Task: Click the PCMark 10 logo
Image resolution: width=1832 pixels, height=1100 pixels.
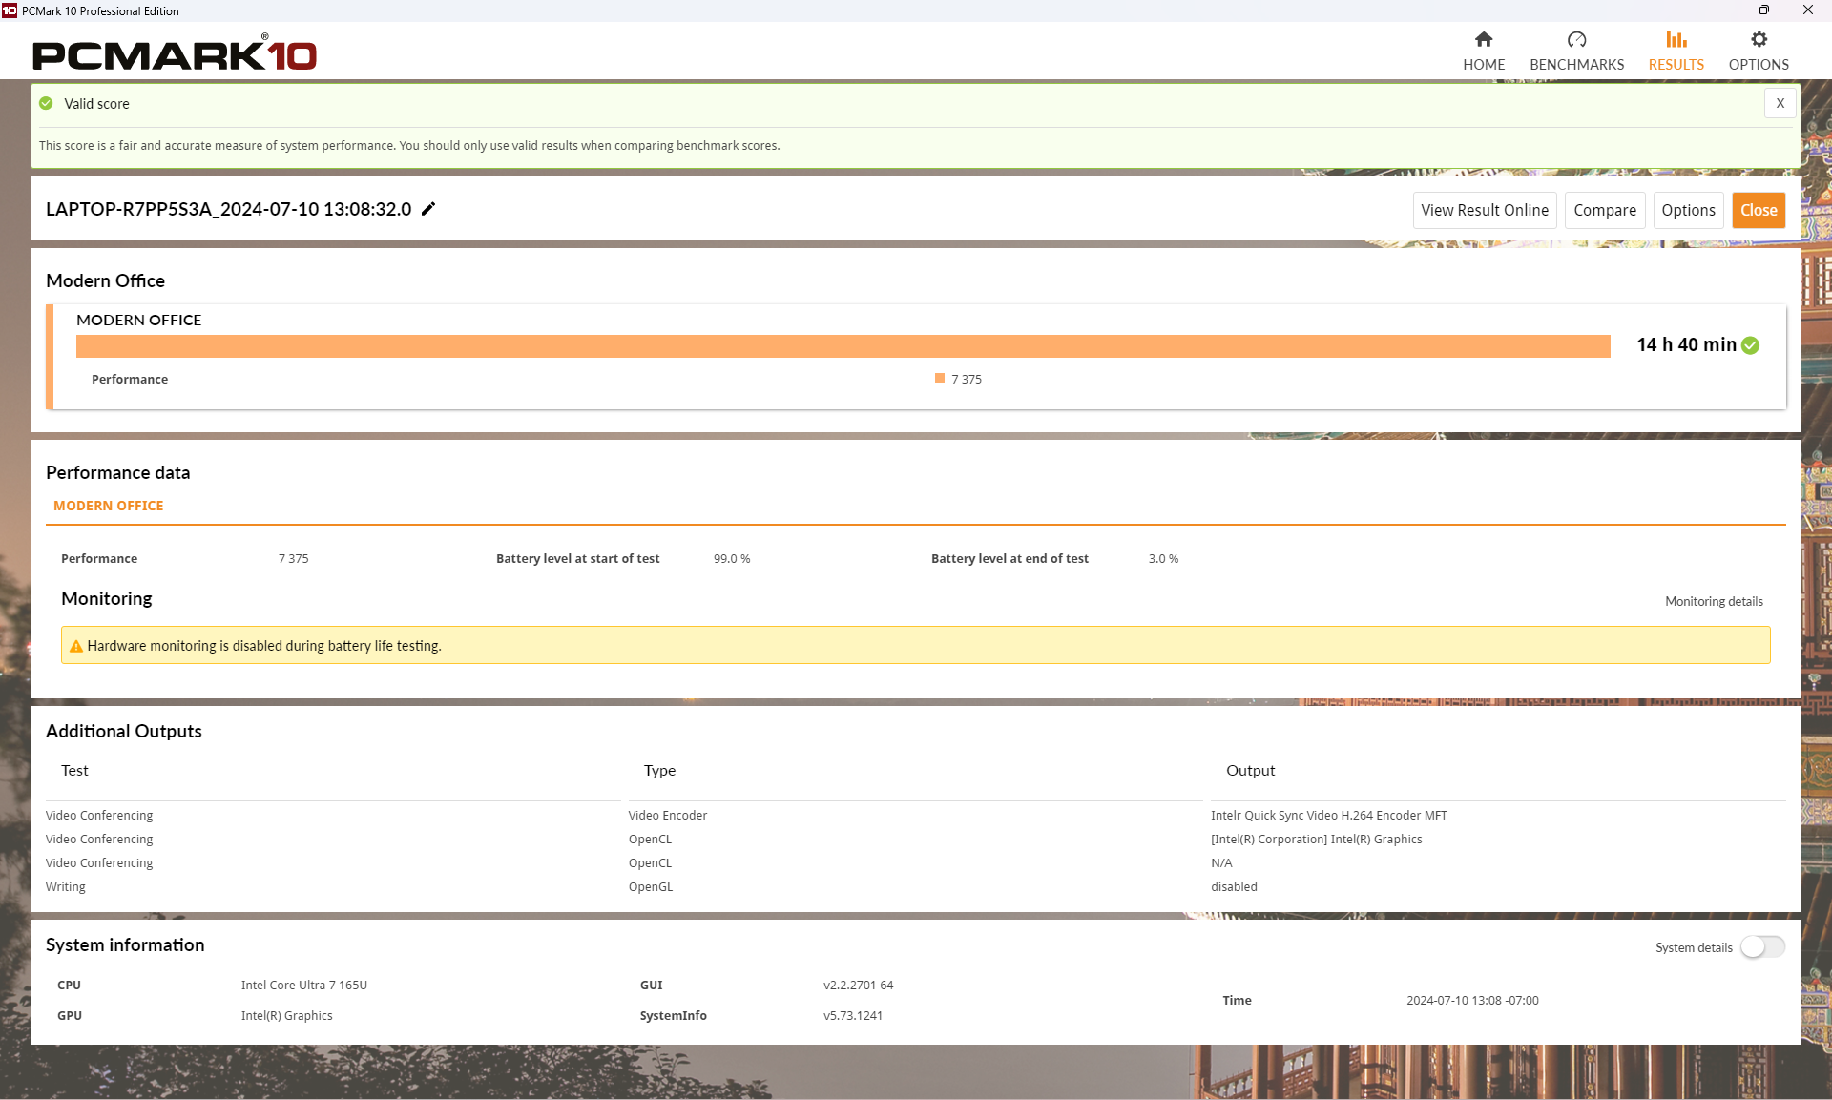Action: point(175,52)
